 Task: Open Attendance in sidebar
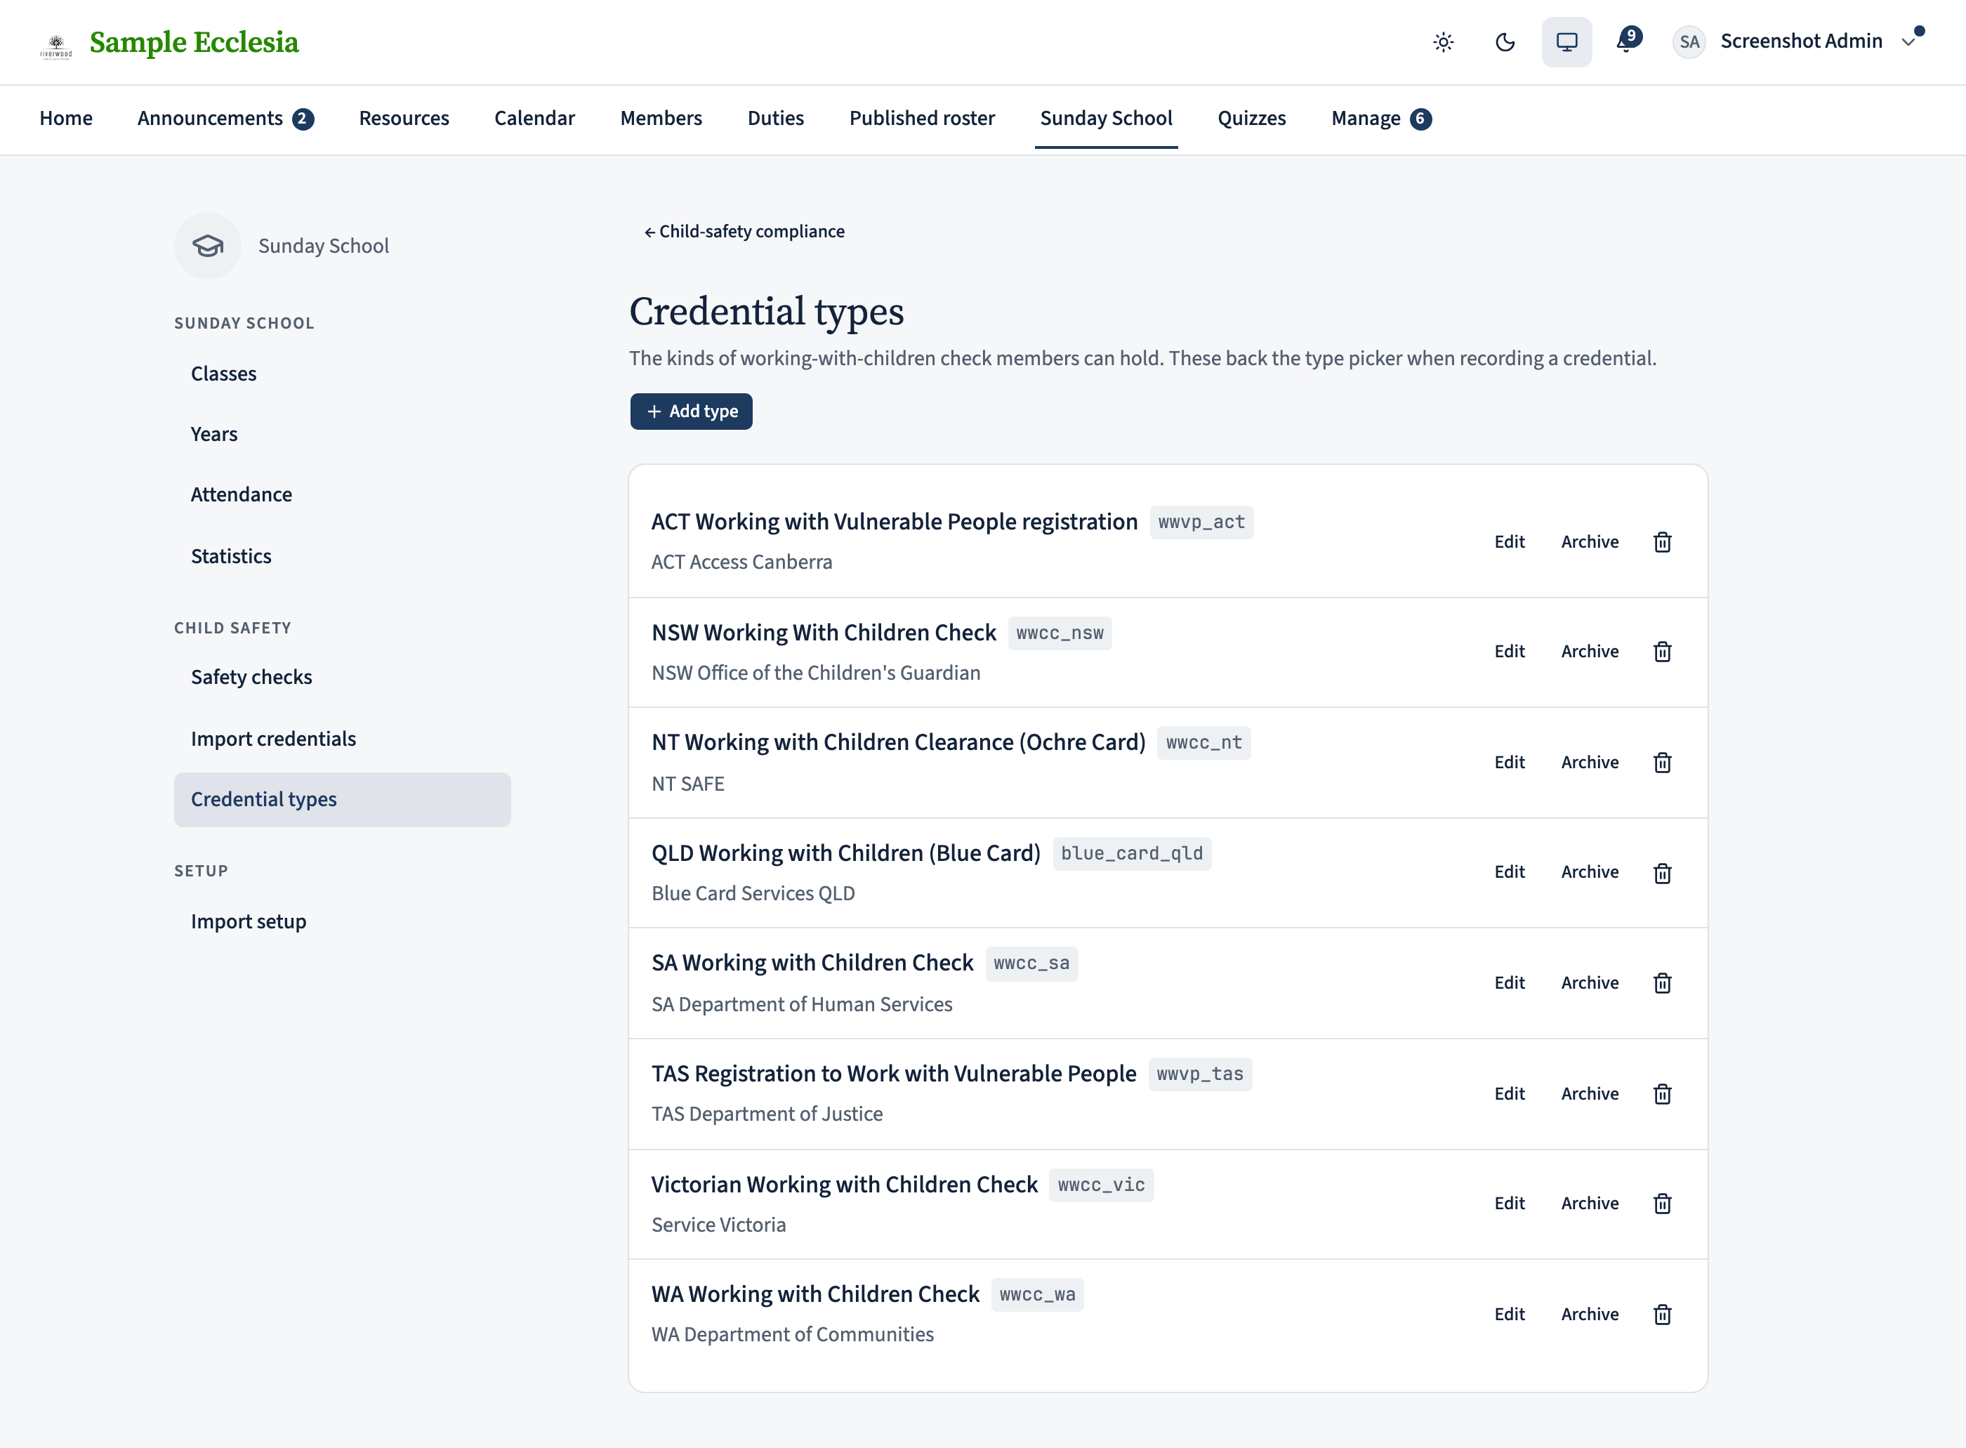click(342, 495)
